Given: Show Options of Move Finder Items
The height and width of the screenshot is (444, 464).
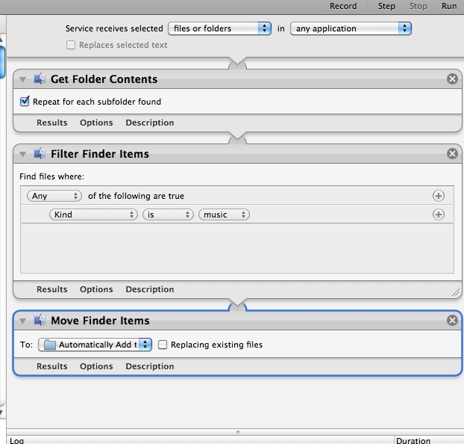Looking at the screenshot, I should [x=96, y=366].
